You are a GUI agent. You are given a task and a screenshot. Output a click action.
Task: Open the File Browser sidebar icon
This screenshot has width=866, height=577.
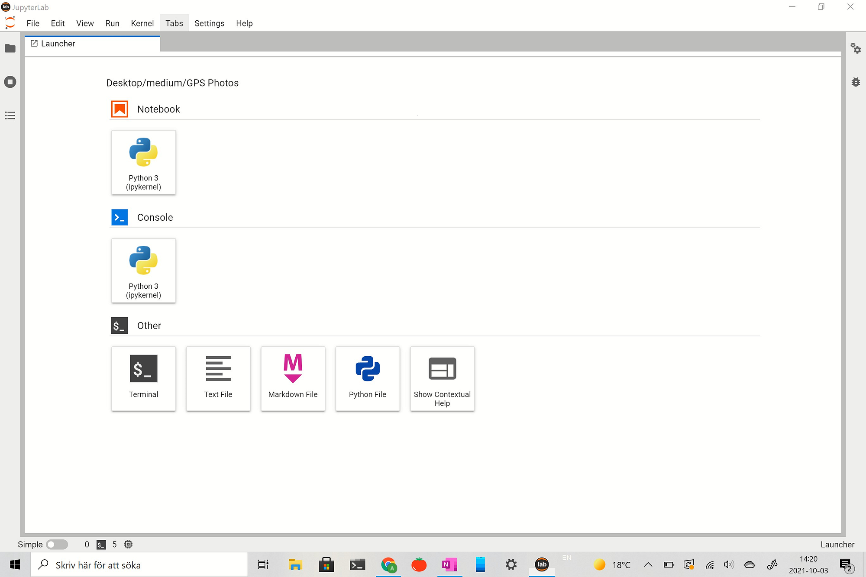coord(10,48)
